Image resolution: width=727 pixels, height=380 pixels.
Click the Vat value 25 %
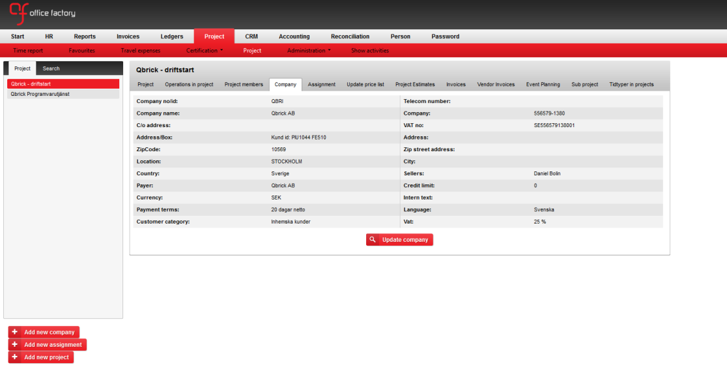tap(539, 222)
